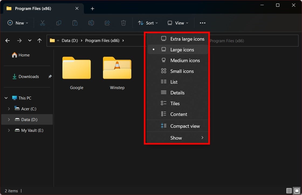The width and height of the screenshot is (302, 195).
Task: Open the Sort dropdown
Action: click(148, 23)
